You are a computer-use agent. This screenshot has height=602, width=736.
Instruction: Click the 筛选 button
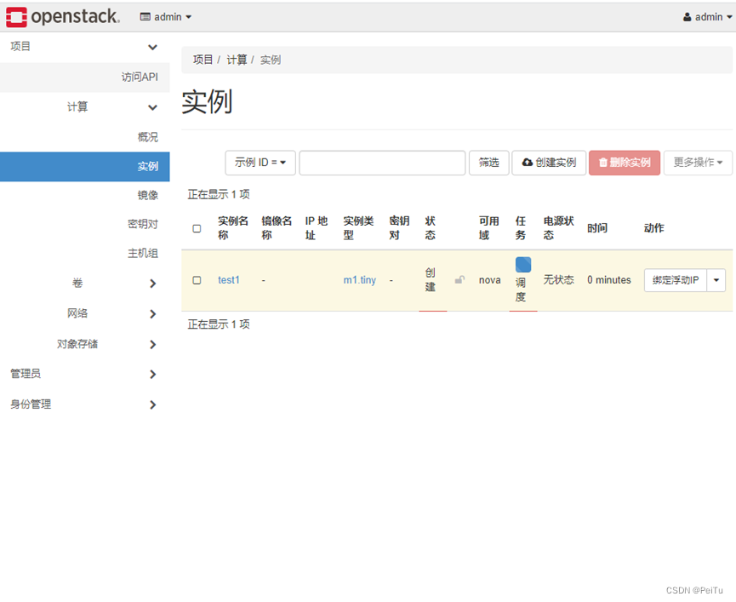tap(488, 163)
